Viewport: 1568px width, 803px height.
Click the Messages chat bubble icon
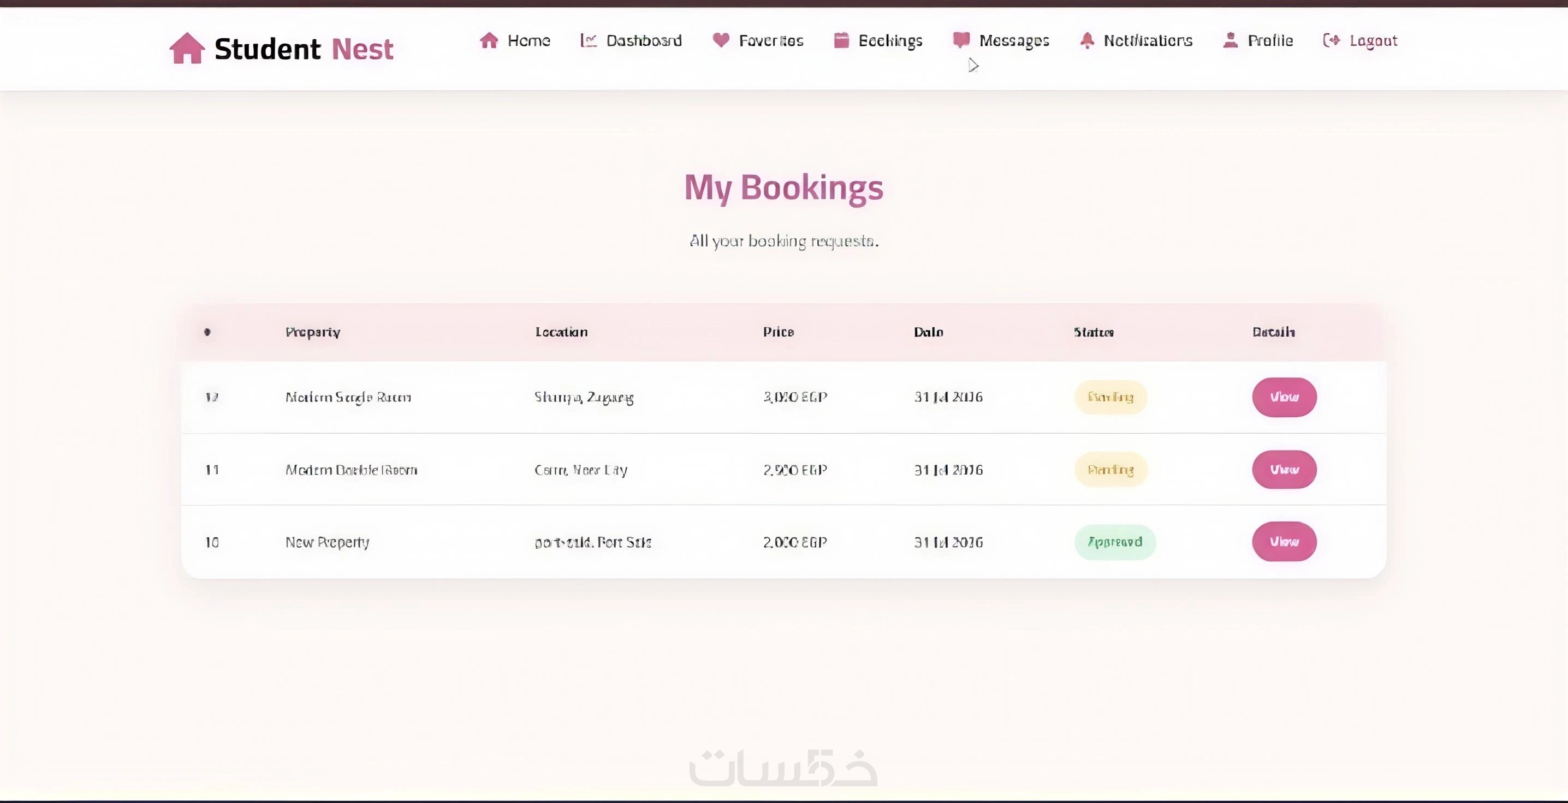(x=961, y=40)
